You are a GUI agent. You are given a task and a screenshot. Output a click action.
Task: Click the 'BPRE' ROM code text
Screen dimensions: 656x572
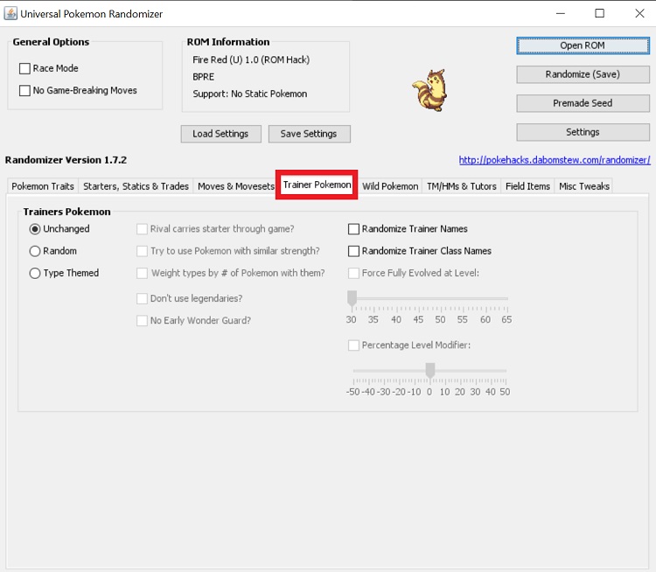click(203, 77)
